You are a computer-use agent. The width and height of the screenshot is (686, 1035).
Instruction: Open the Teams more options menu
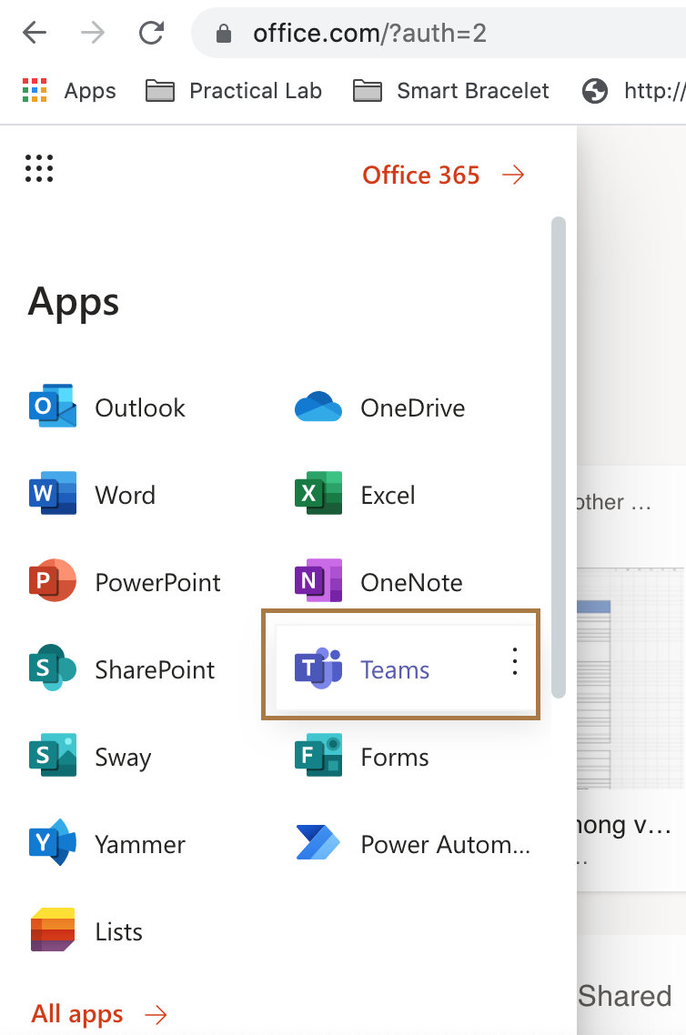click(x=515, y=662)
